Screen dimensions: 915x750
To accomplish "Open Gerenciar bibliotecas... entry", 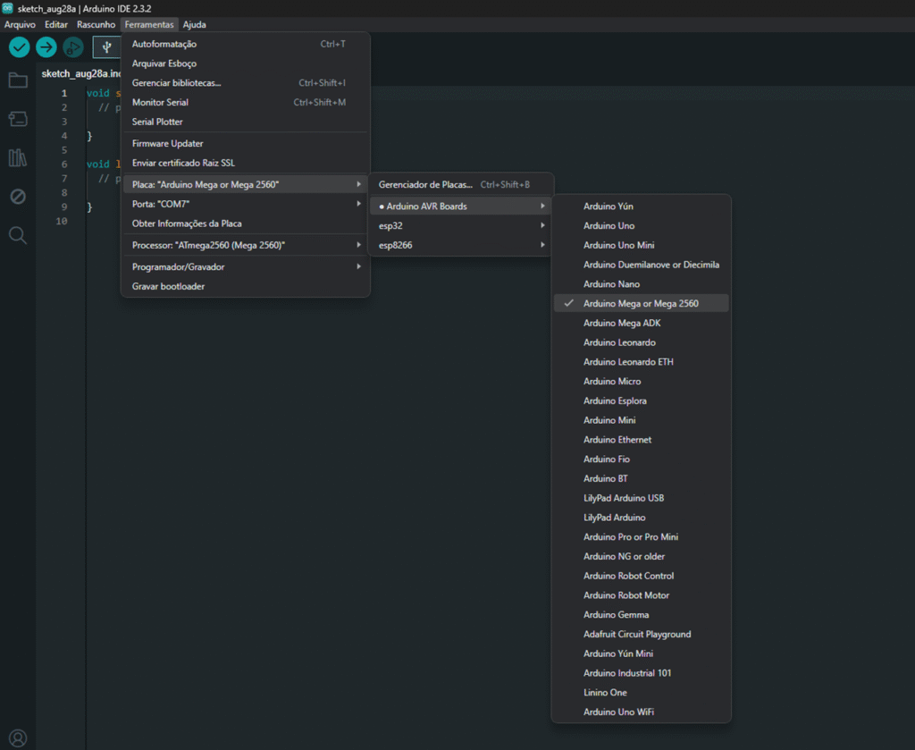I will coord(245,83).
